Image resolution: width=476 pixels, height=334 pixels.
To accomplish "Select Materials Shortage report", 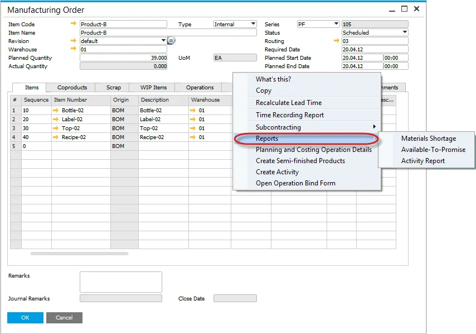I will (428, 139).
